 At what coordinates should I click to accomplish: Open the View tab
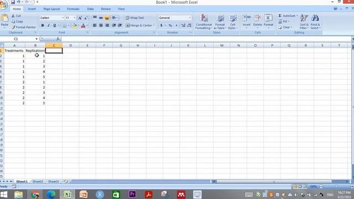pos(121,9)
